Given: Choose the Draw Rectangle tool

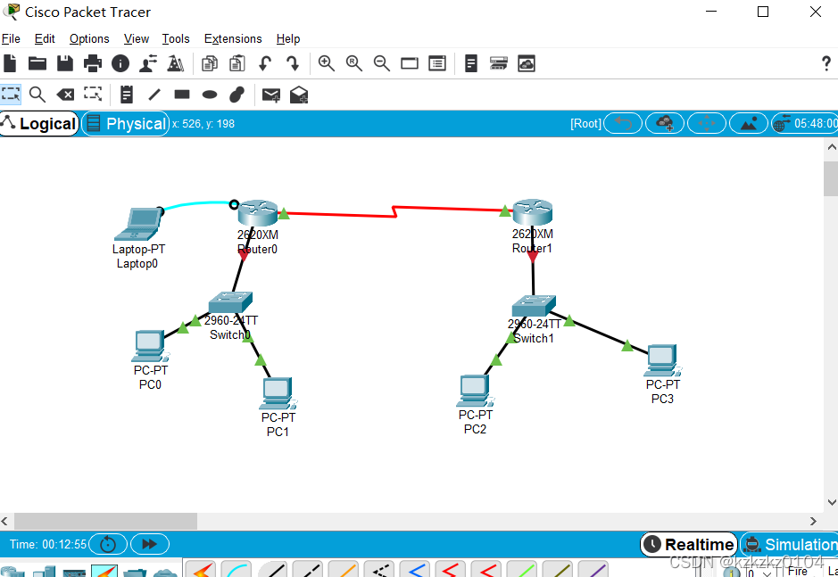Looking at the screenshot, I should 182,95.
